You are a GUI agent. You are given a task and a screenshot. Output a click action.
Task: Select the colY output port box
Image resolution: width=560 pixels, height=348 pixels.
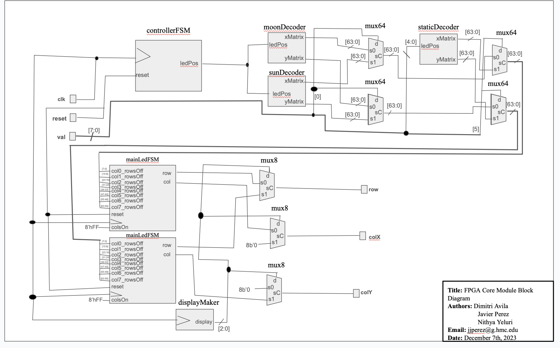pos(356,293)
